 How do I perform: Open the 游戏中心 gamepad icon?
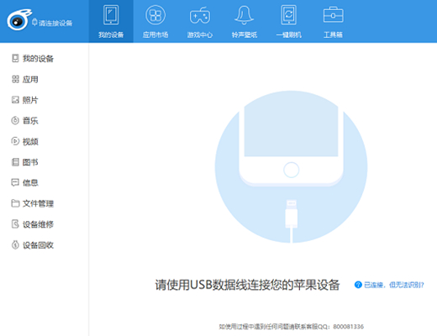coord(200,16)
